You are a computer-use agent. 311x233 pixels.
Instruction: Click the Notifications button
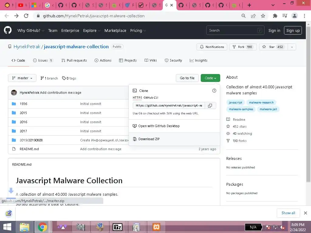(212, 47)
